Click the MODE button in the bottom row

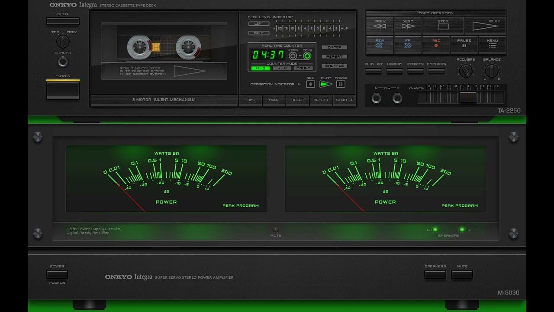coord(274,100)
